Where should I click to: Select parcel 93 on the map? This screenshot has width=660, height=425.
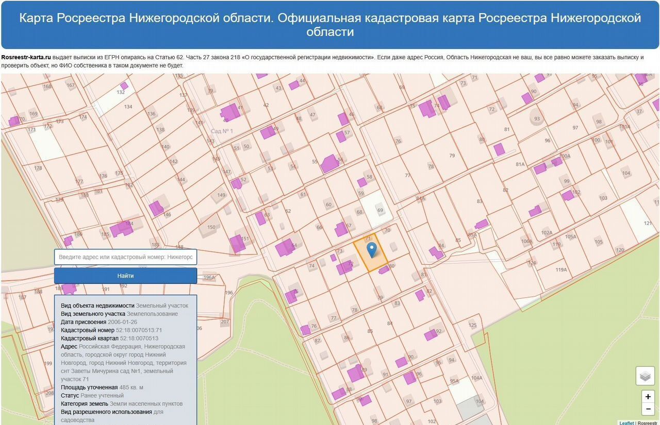tap(537, 119)
